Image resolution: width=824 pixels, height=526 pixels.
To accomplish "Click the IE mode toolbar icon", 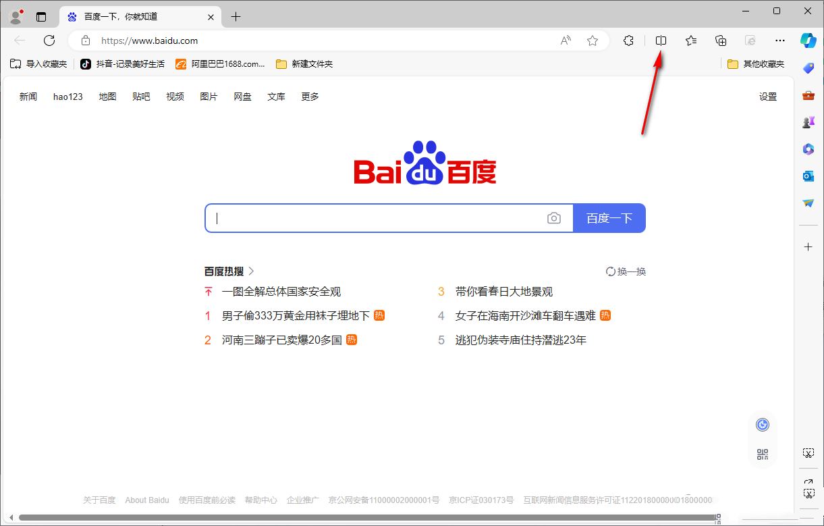I will [x=750, y=41].
